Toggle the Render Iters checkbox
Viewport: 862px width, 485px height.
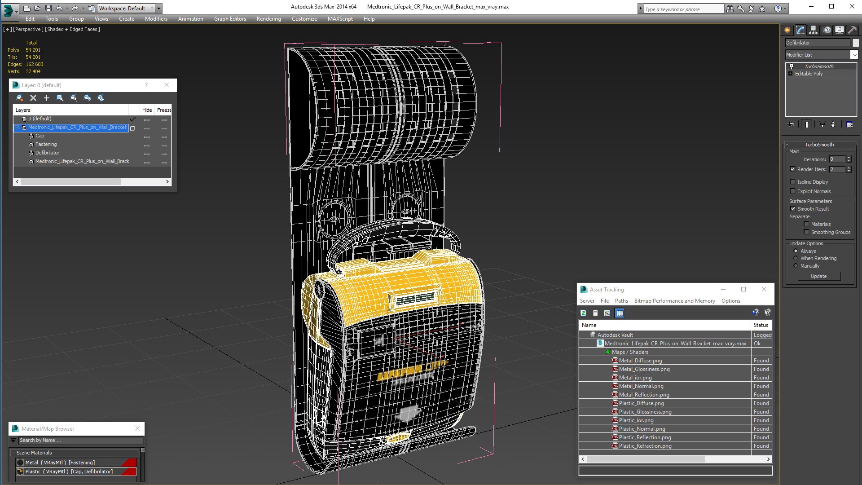792,169
